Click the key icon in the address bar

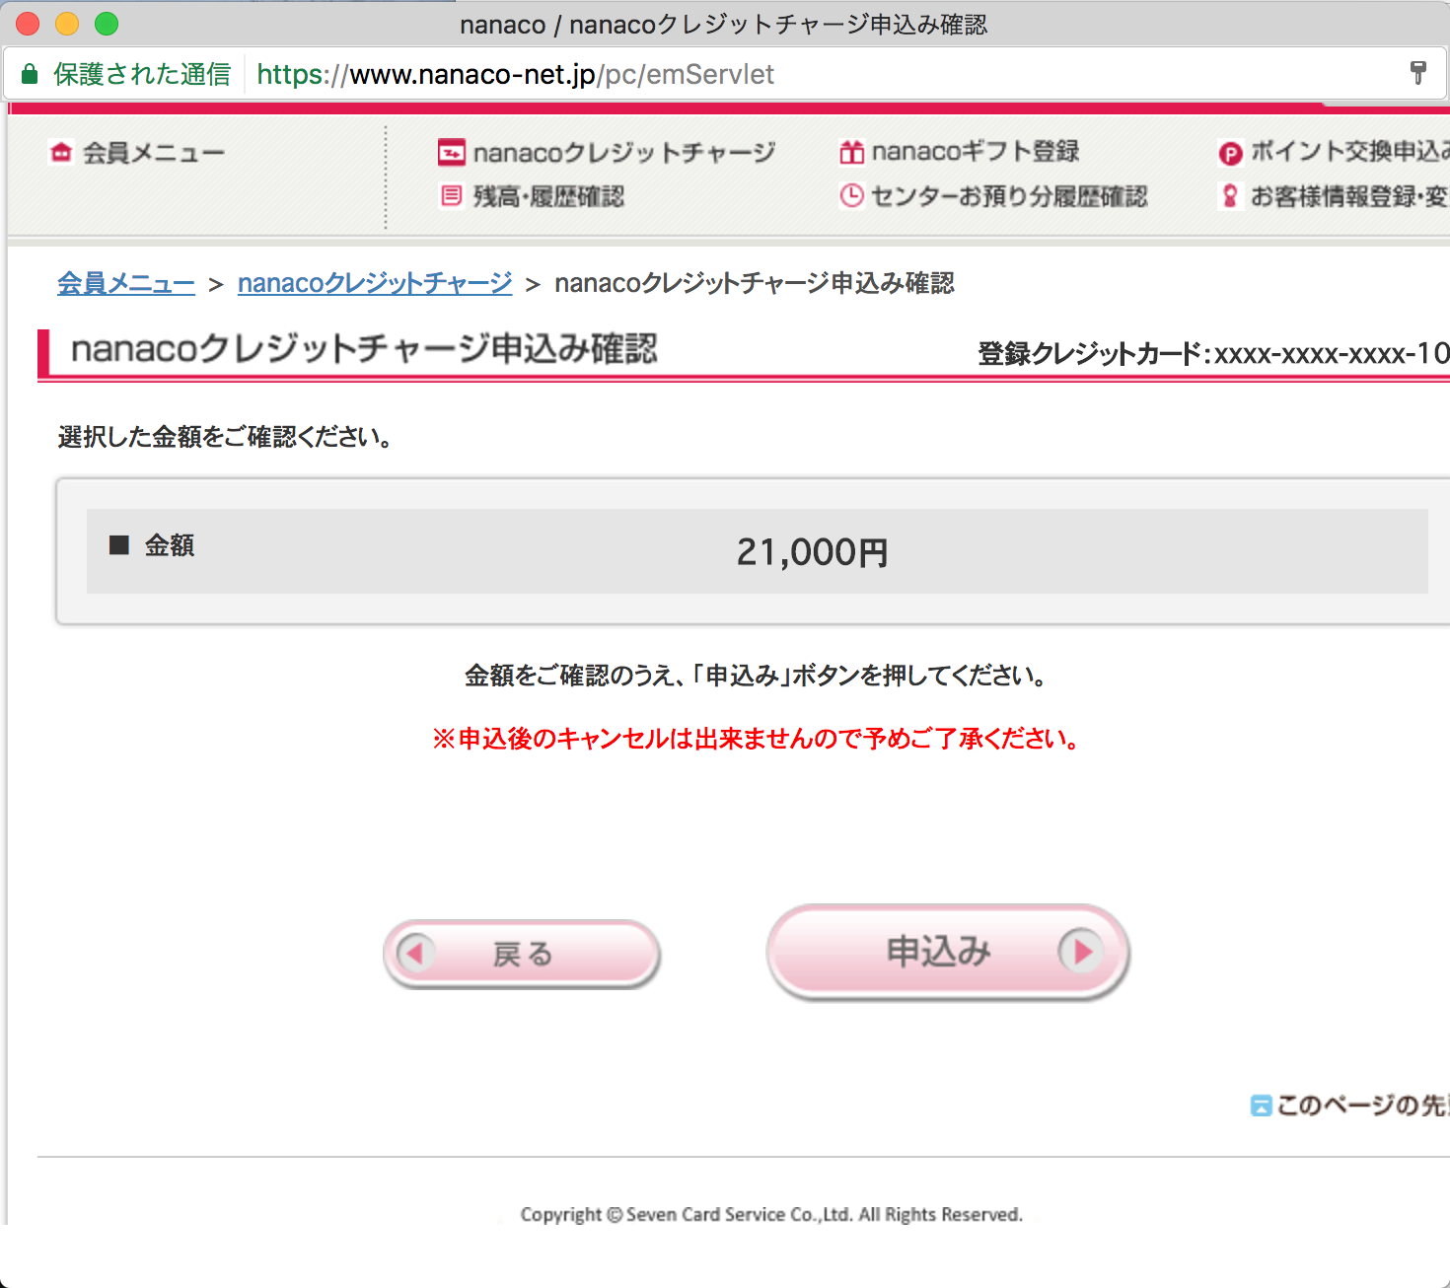tap(1418, 73)
